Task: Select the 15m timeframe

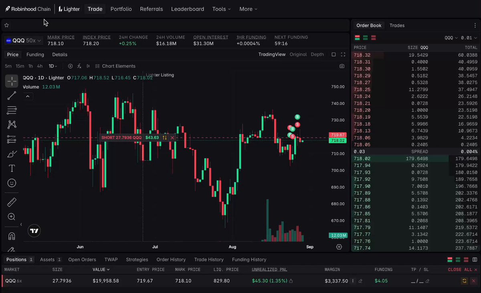Action: pos(20,66)
